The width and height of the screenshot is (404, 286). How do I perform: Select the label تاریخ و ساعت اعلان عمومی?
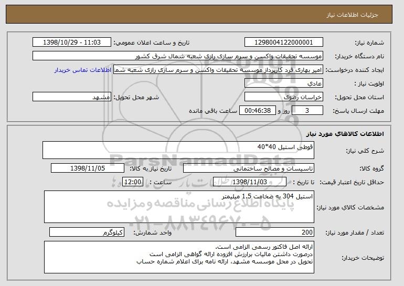click(152, 43)
